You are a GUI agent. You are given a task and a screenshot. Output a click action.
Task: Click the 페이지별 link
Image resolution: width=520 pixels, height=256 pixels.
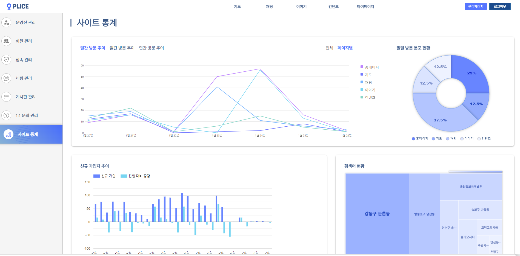[x=345, y=48]
